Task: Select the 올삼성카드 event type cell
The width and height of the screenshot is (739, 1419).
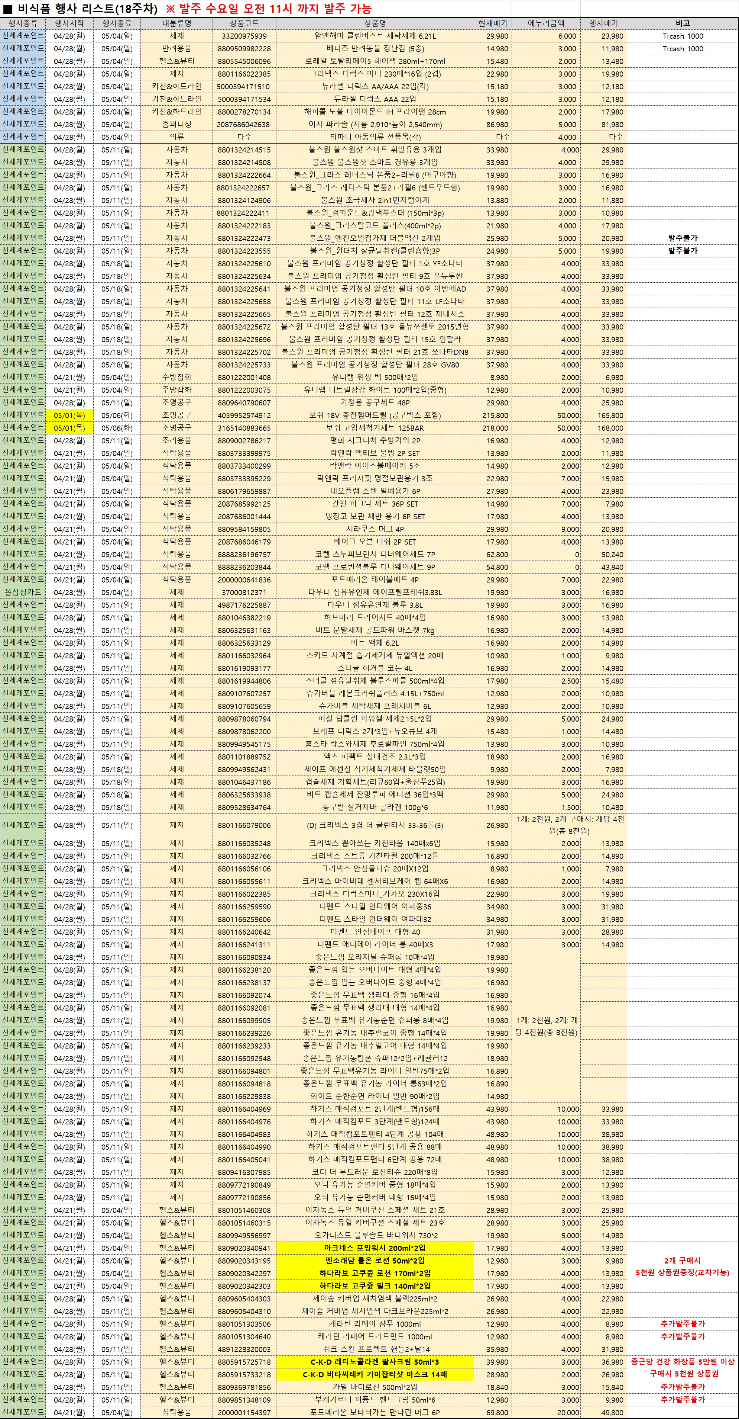Action: pyautogui.click(x=23, y=592)
